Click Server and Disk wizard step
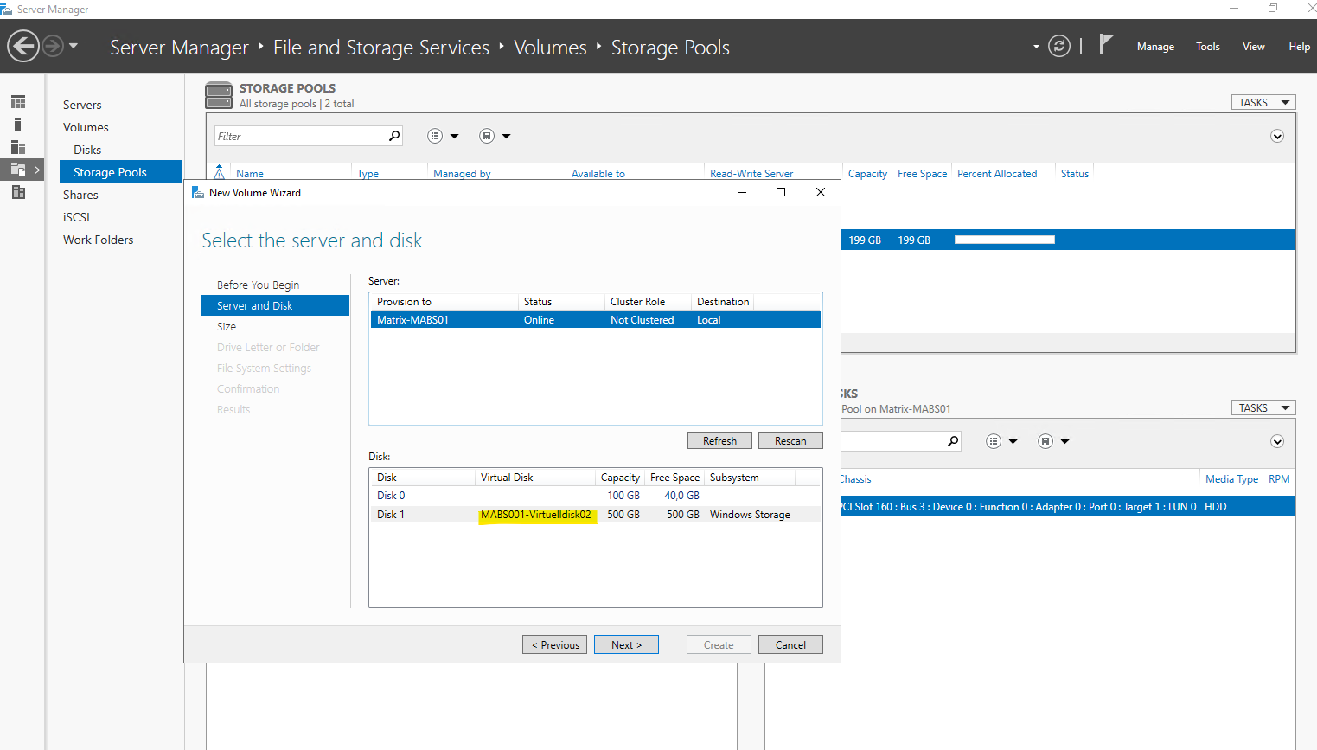This screenshot has width=1317, height=750. (275, 305)
